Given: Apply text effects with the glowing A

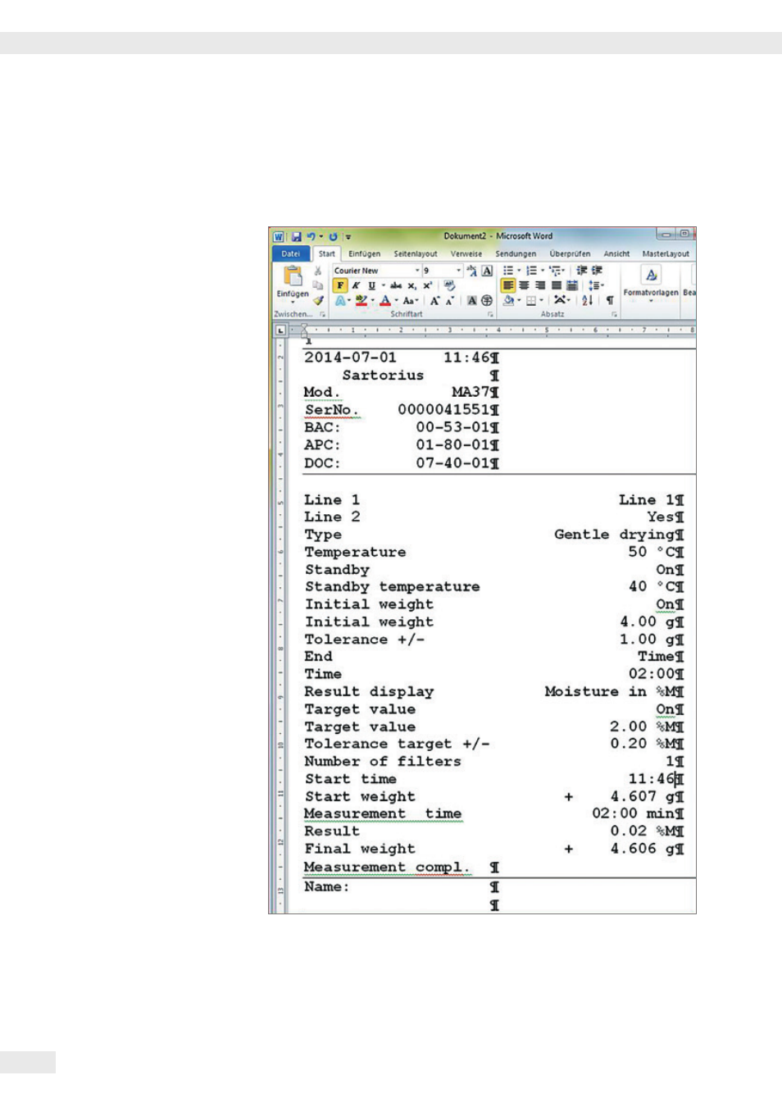Looking at the screenshot, I should tap(339, 301).
